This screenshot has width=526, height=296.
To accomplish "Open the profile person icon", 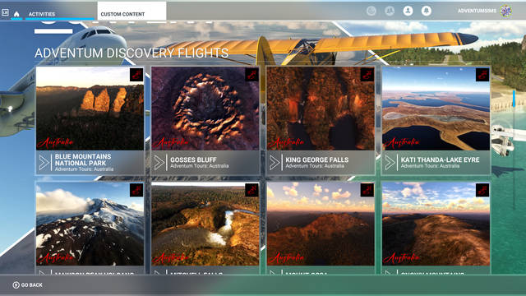I will point(408,11).
